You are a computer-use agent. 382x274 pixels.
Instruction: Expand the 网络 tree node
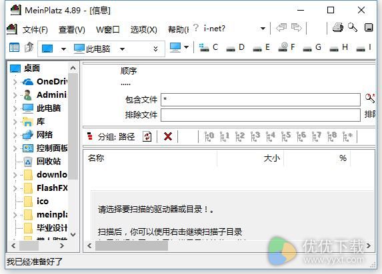tap(15, 135)
